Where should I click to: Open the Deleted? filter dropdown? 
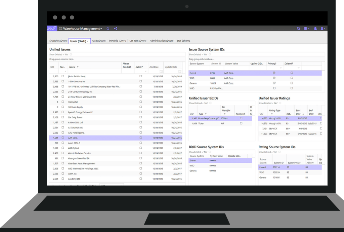[x=299, y=68]
